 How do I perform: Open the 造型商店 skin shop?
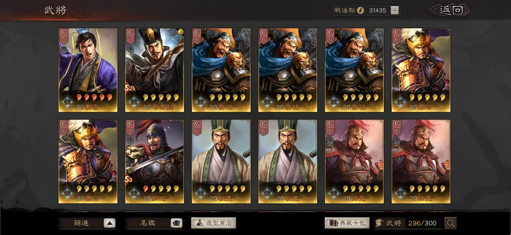tap(213, 223)
